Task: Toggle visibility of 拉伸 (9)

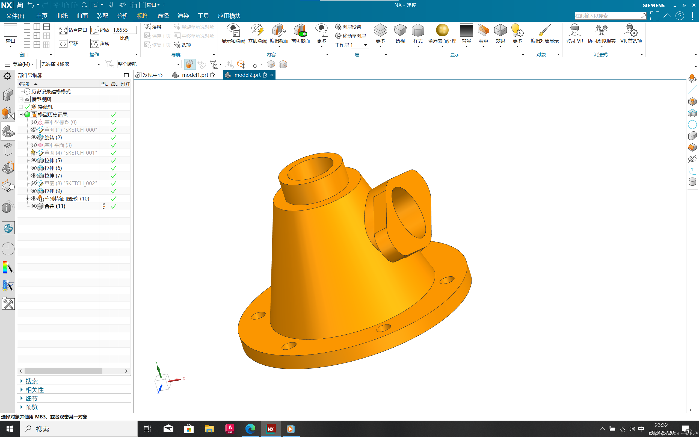Action: [34, 191]
